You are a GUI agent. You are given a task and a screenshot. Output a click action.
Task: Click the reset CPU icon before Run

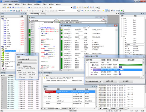82,11
